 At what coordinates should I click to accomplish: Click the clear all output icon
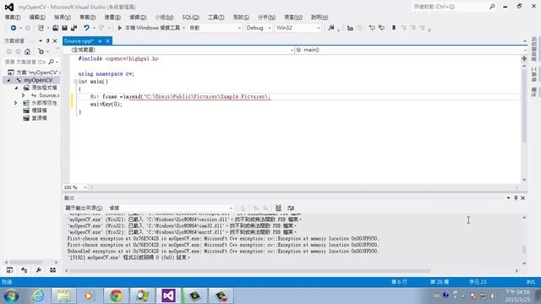coord(278,208)
